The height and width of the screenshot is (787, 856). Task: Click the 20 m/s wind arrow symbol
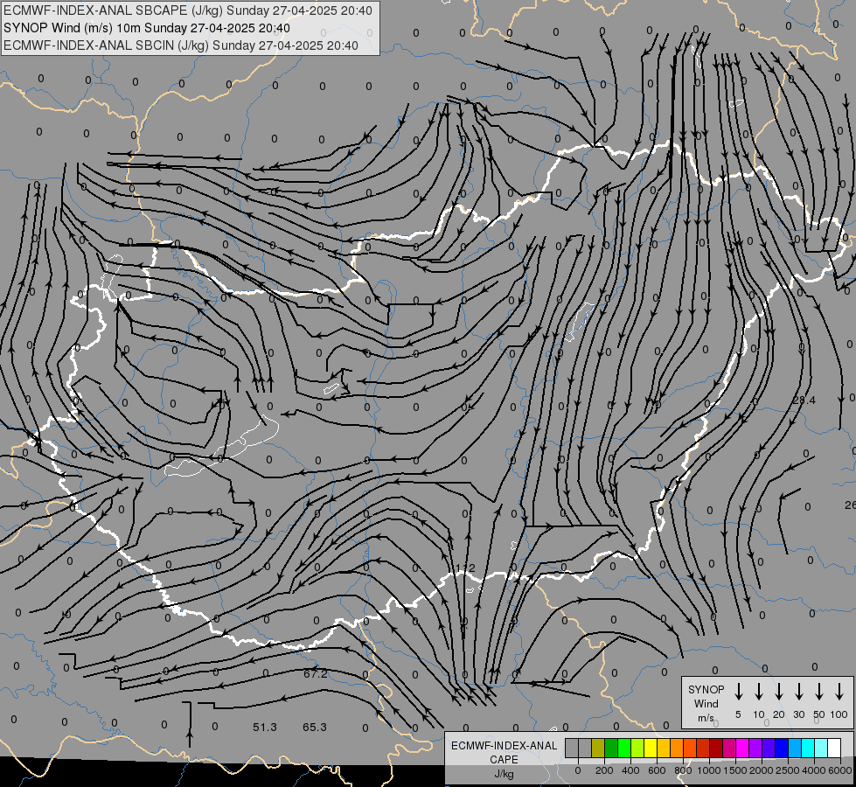coord(779,692)
